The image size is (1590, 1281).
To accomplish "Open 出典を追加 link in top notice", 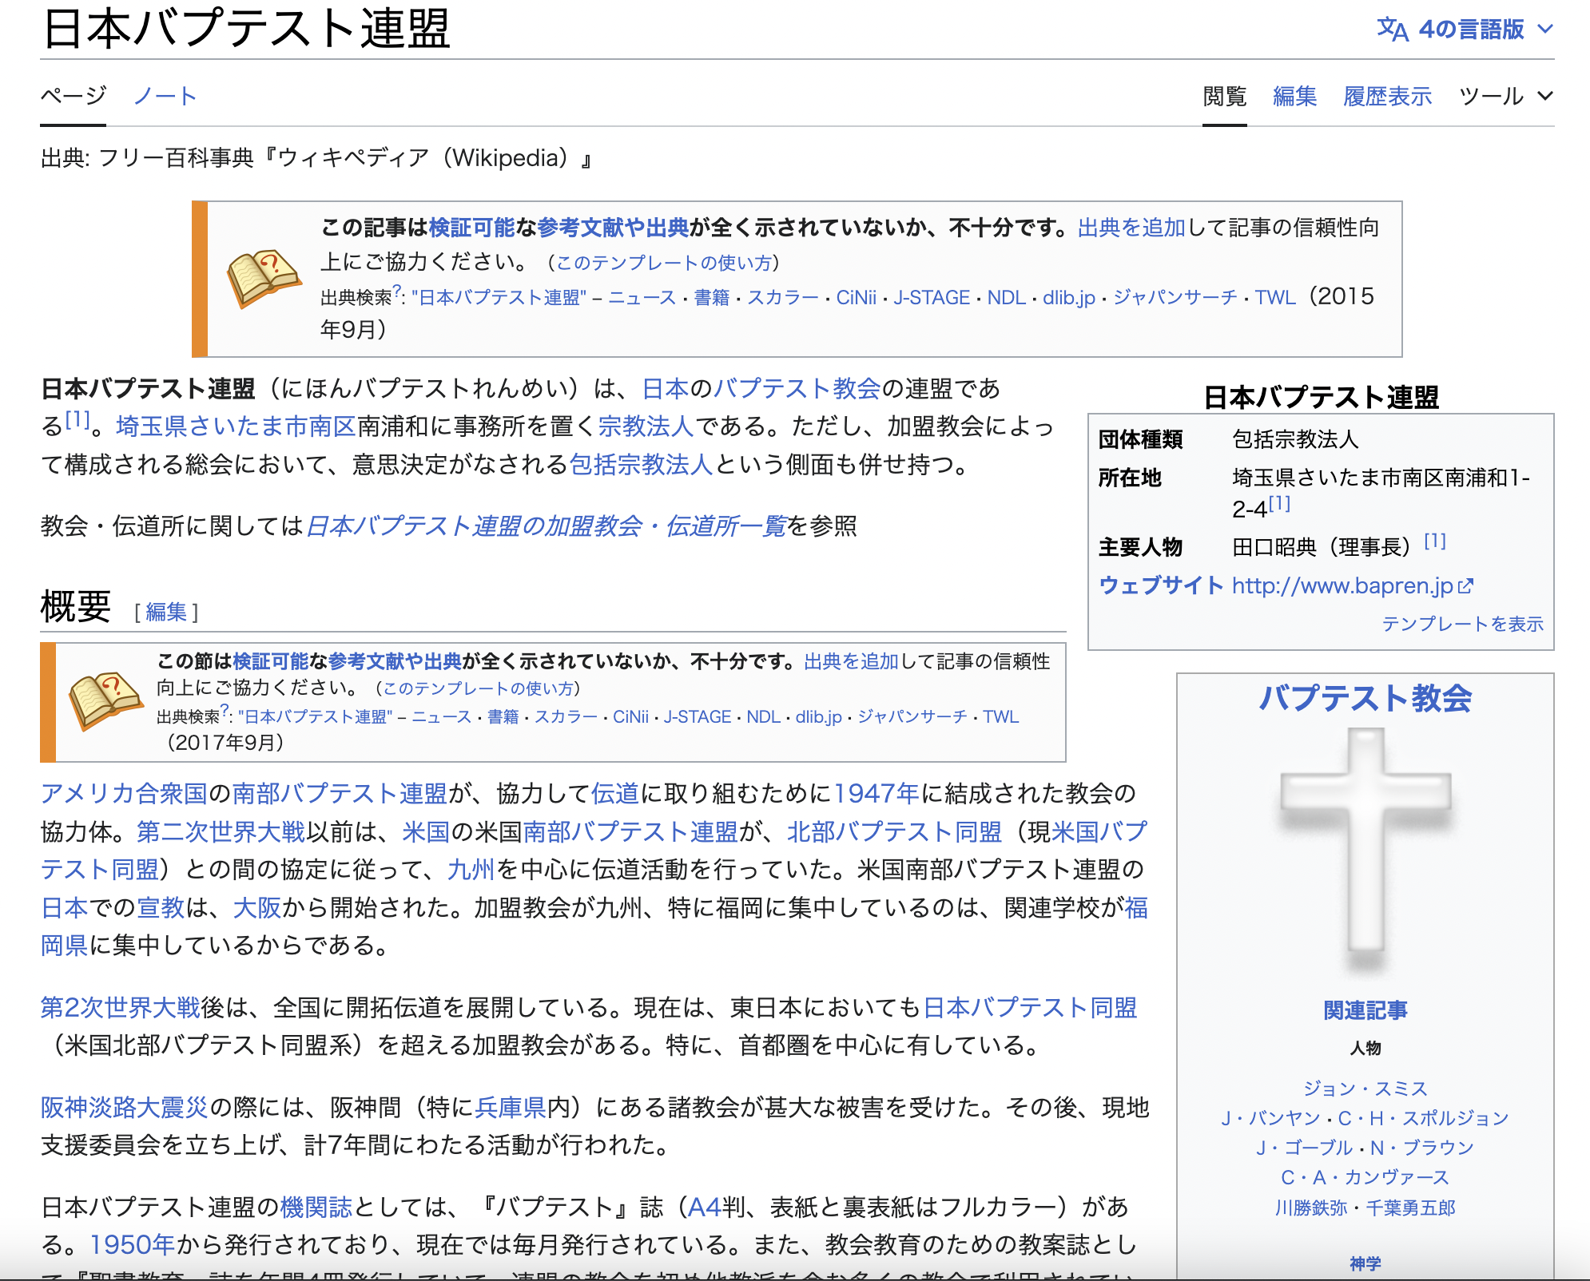I will pos(1131,228).
